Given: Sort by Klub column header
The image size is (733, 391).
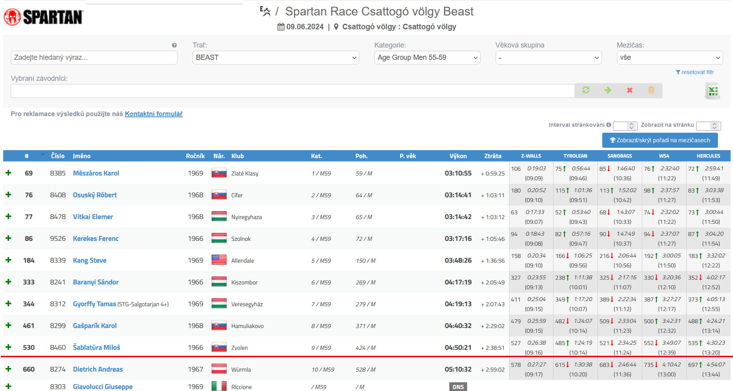Looking at the screenshot, I should pyautogui.click(x=238, y=156).
